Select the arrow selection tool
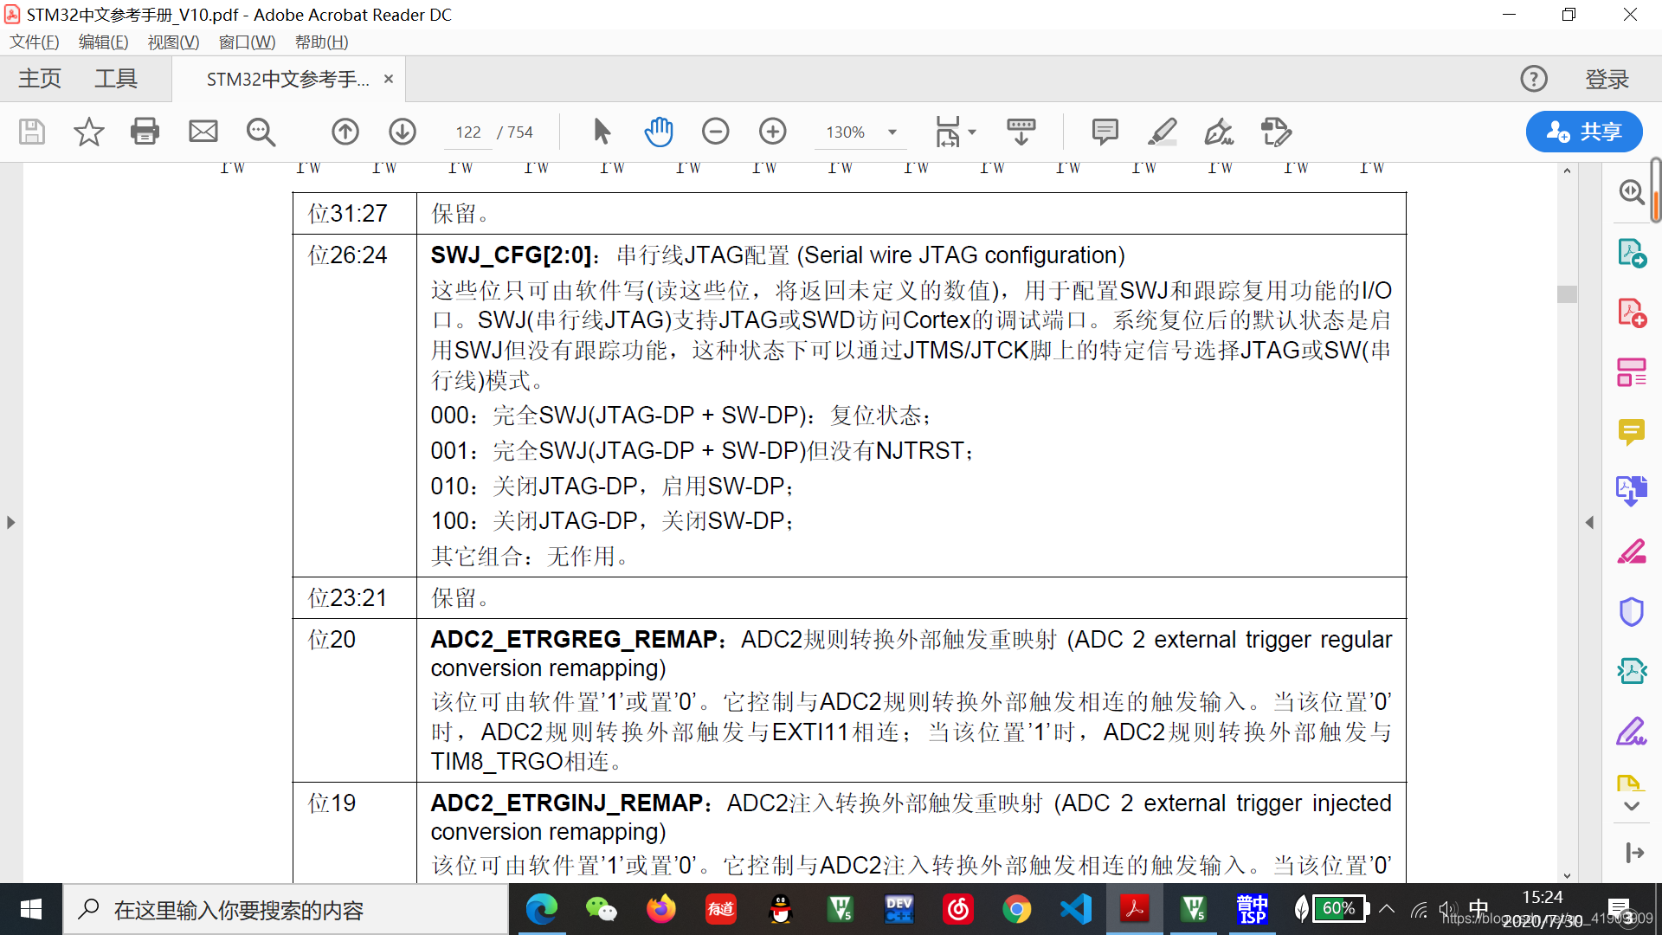 point(602,132)
